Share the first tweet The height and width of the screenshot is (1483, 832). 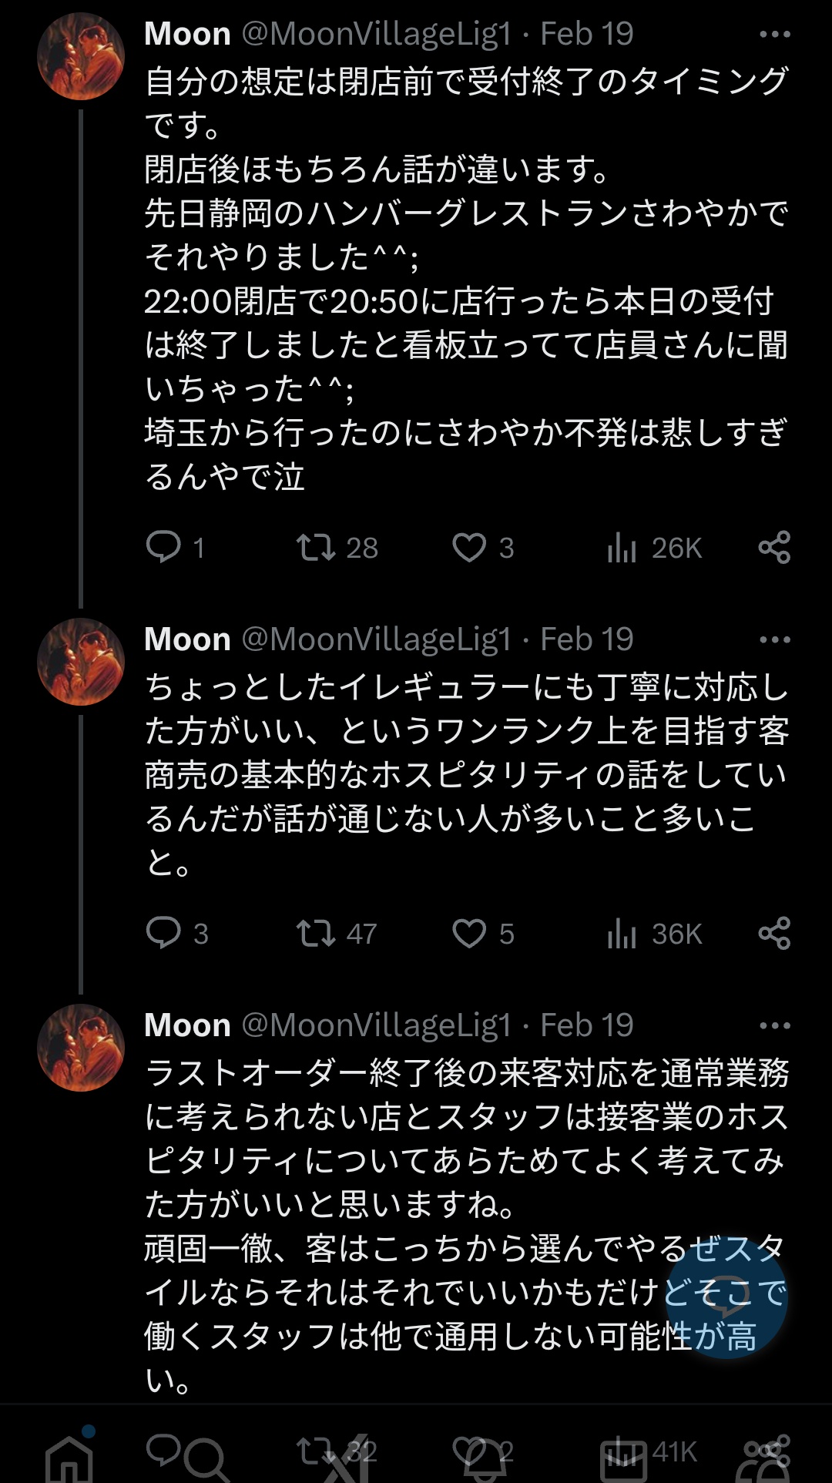pyautogui.click(x=774, y=547)
